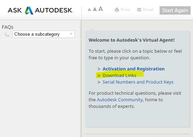Screen dimensions: 193x137
Task: Open the Activation and Registration topic
Action: point(134,69)
